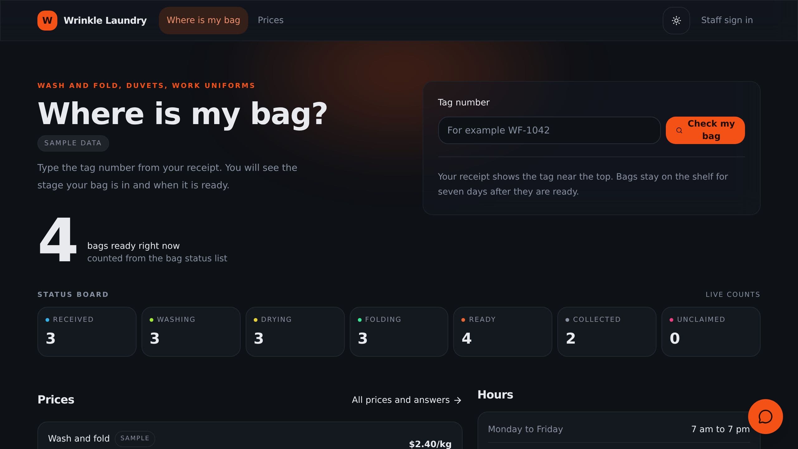The width and height of the screenshot is (798, 449).
Task: Select the Drying status card
Action: (295, 332)
